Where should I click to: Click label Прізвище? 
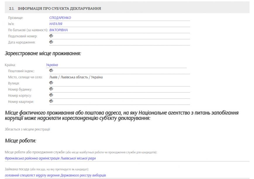click(x=16, y=18)
